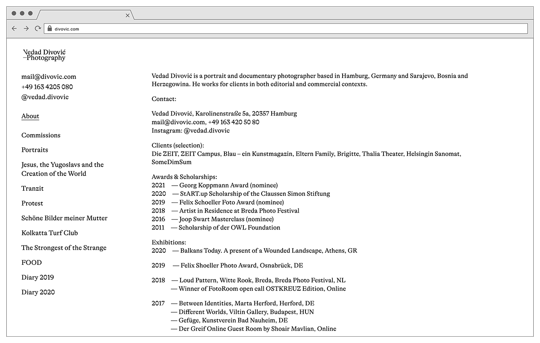This screenshot has width=540, height=343.
Task: Open Jesus, the Yugoslavs project
Action: pyautogui.click(x=62, y=169)
